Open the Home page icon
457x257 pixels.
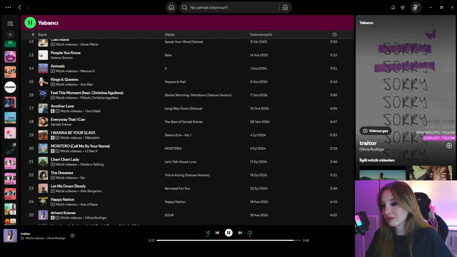tap(171, 7)
